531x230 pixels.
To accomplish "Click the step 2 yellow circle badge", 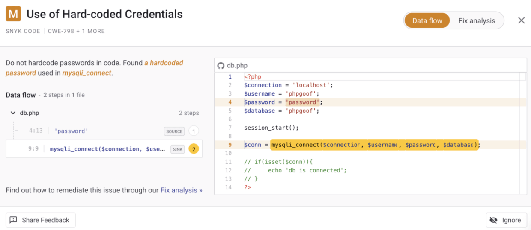I will (194, 149).
